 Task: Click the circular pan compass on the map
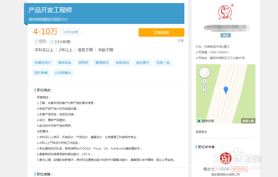click(x=204, y=72)
